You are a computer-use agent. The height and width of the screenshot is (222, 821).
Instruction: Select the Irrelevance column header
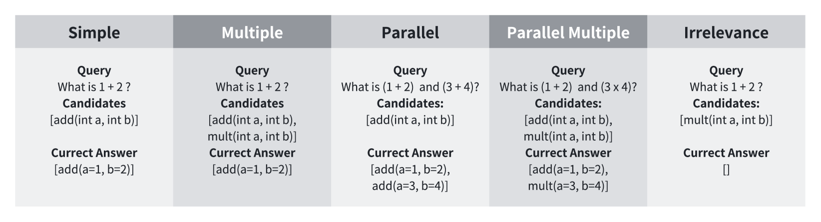point(726,33)
